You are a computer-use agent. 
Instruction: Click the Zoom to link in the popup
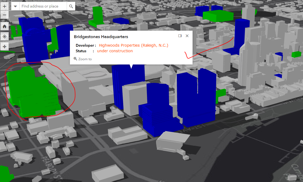click(83, 59)
